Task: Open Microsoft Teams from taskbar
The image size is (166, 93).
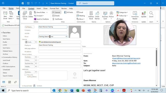Action: tap(89, 90)
